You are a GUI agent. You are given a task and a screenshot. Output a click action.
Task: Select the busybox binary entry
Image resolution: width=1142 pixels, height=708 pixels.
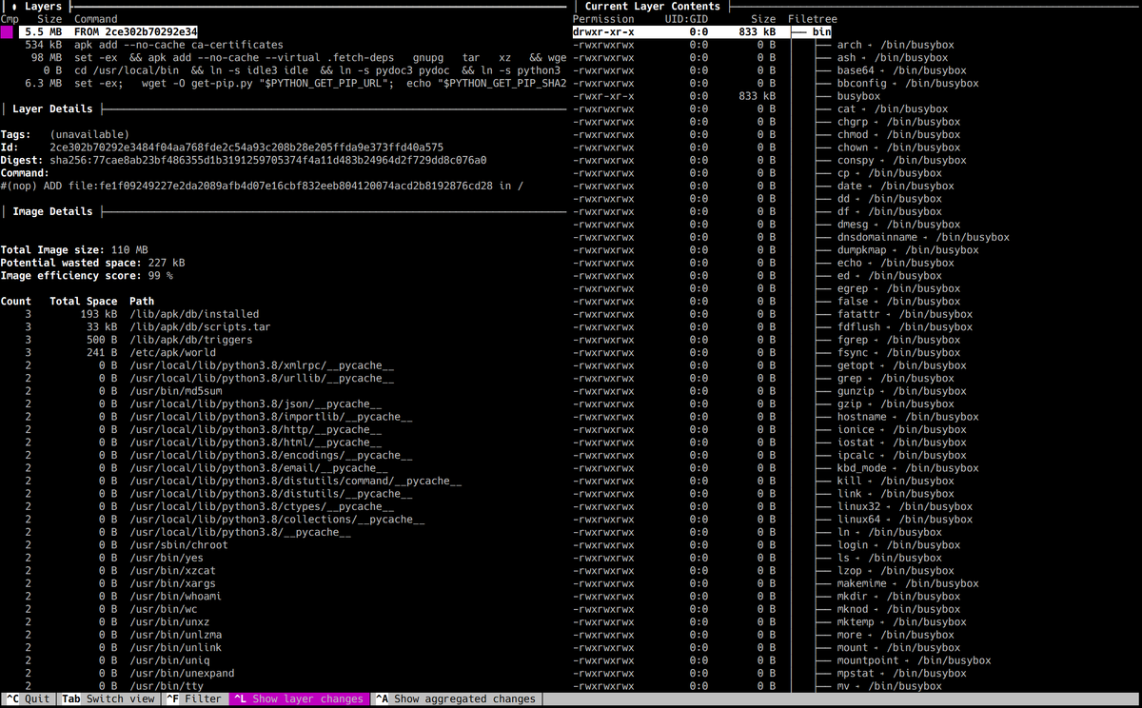[x=858, y=96]
